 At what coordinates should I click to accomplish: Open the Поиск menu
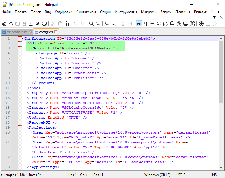tap(36, 12)
